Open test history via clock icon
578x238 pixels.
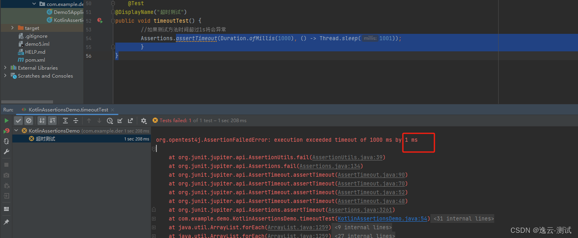pyautogui.click(x=110, y=120)
